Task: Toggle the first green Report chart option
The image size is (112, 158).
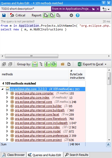Action: pyautogui.click(x=46, y=15)
